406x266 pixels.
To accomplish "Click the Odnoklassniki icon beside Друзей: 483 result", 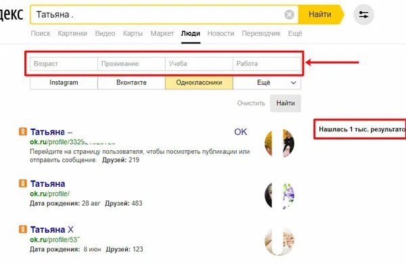I will 23,183.
